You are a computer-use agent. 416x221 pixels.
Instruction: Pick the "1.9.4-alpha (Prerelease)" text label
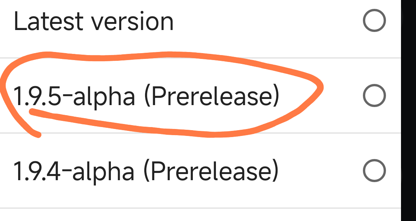146,171
